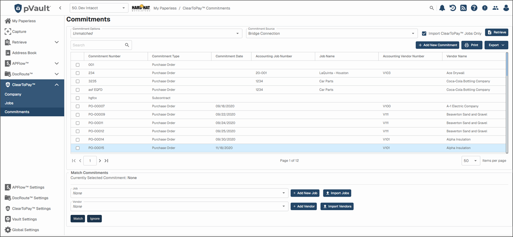Tick the checkbox for commitment PO-00012

pos(77,131)
